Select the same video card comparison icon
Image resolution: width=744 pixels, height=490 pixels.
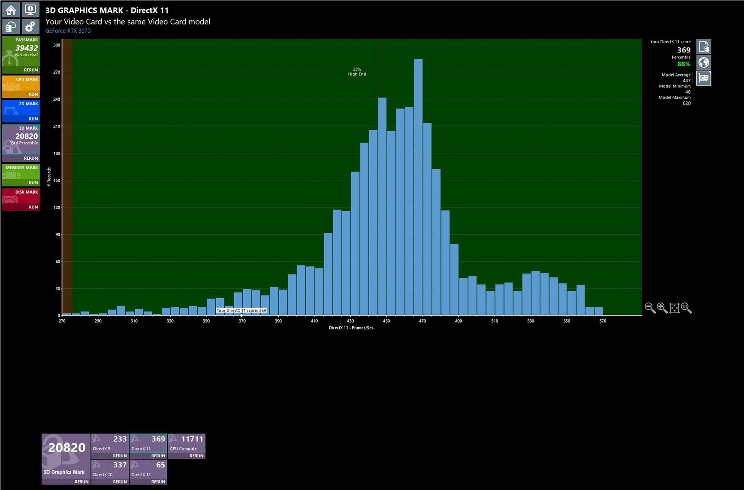[704, 78]
